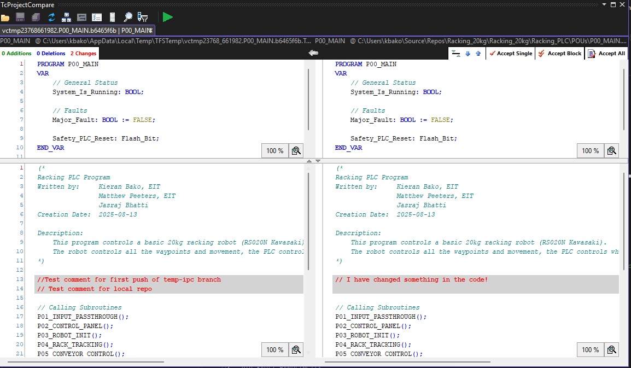Open a project with the folder icon
The height and width of the screenshot is (368, 631).
coord(5,17)
